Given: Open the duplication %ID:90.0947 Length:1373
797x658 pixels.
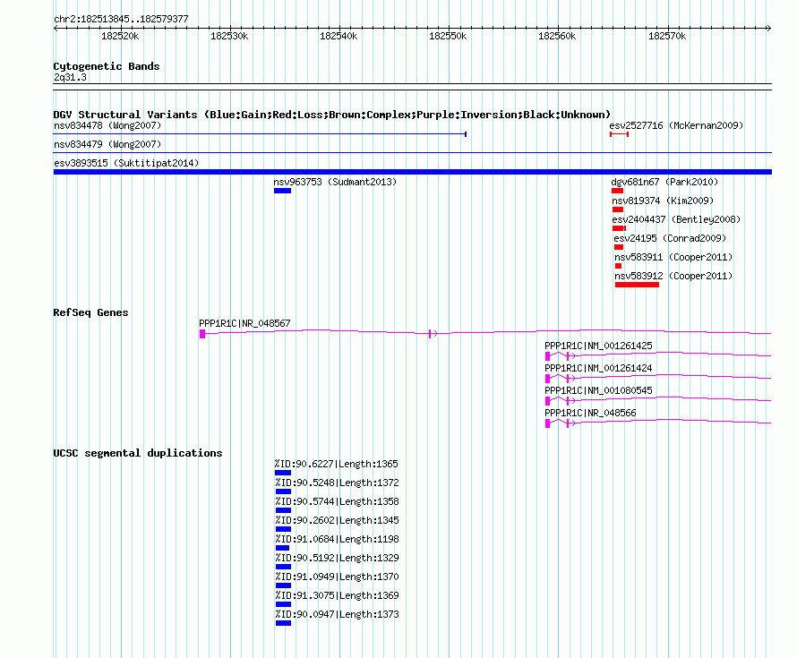Looking at the screenshot, I should 283,623.
